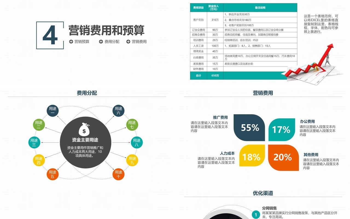Select the 人员工资 table cell
350x219 pixels.
[x=199, y=46]
